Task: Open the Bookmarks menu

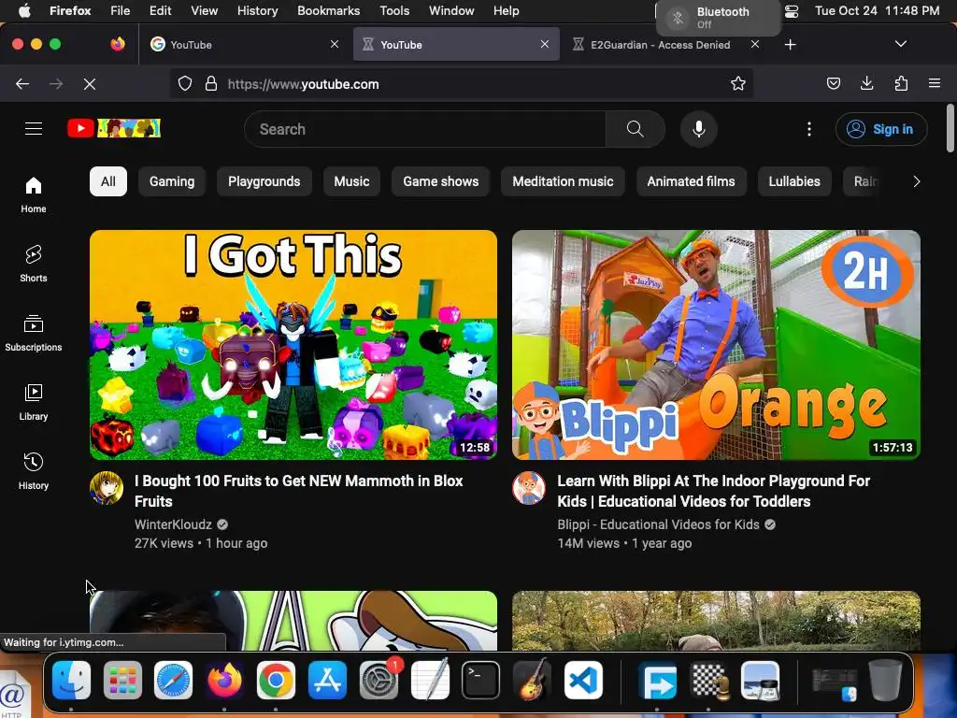Action: [x=328, y=10]
